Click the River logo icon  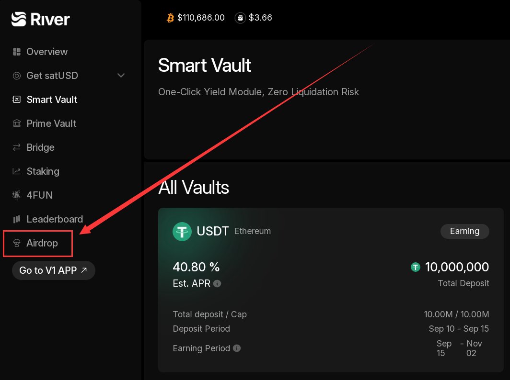[x=19, y=19]
